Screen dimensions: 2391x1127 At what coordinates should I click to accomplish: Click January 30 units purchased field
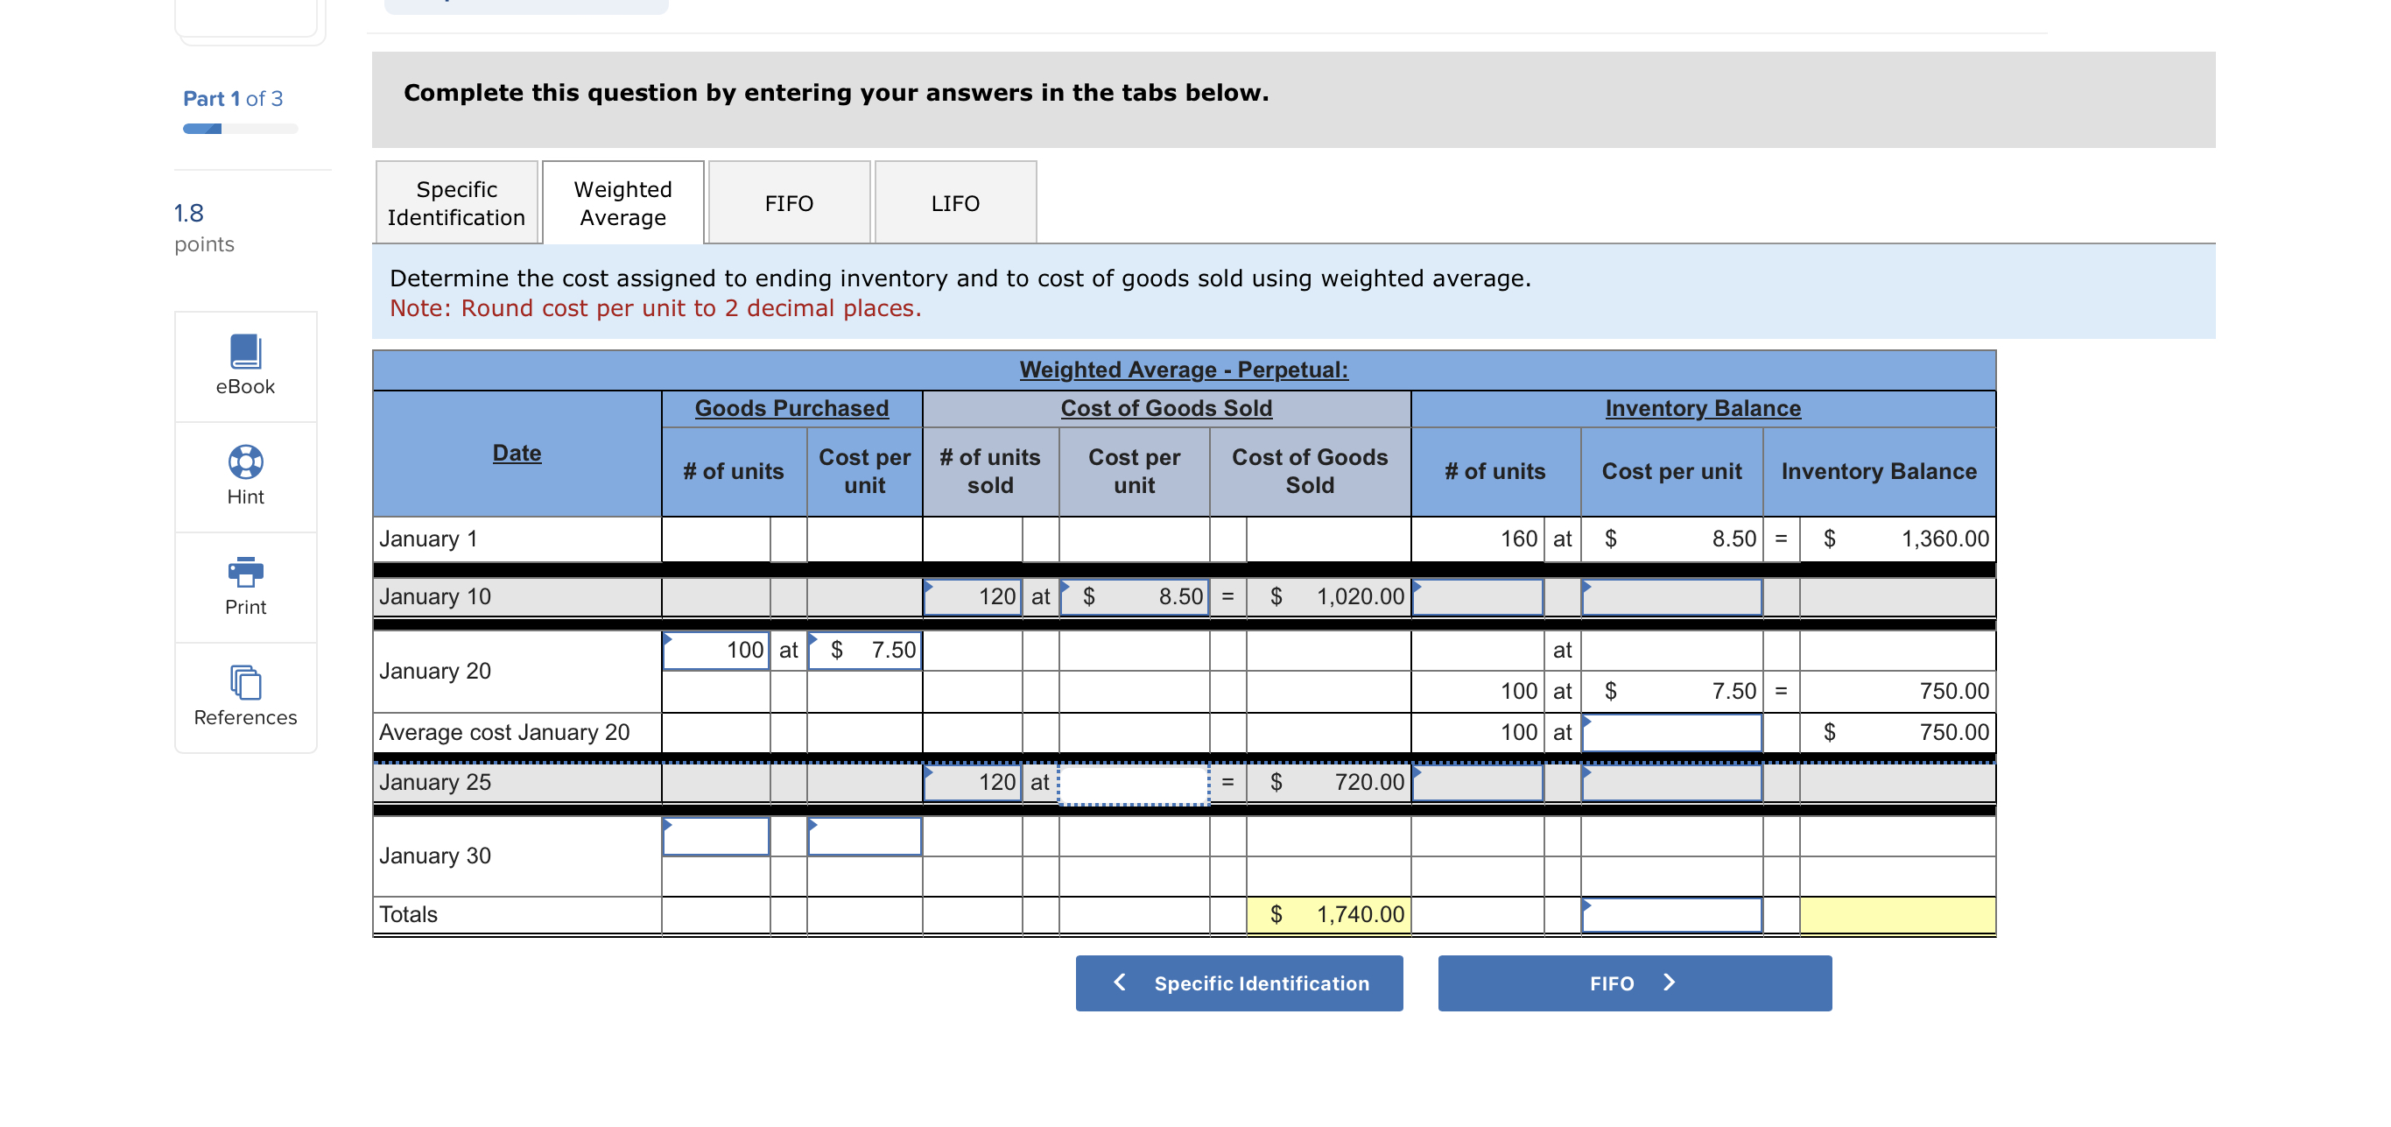(x=715, y=836)
